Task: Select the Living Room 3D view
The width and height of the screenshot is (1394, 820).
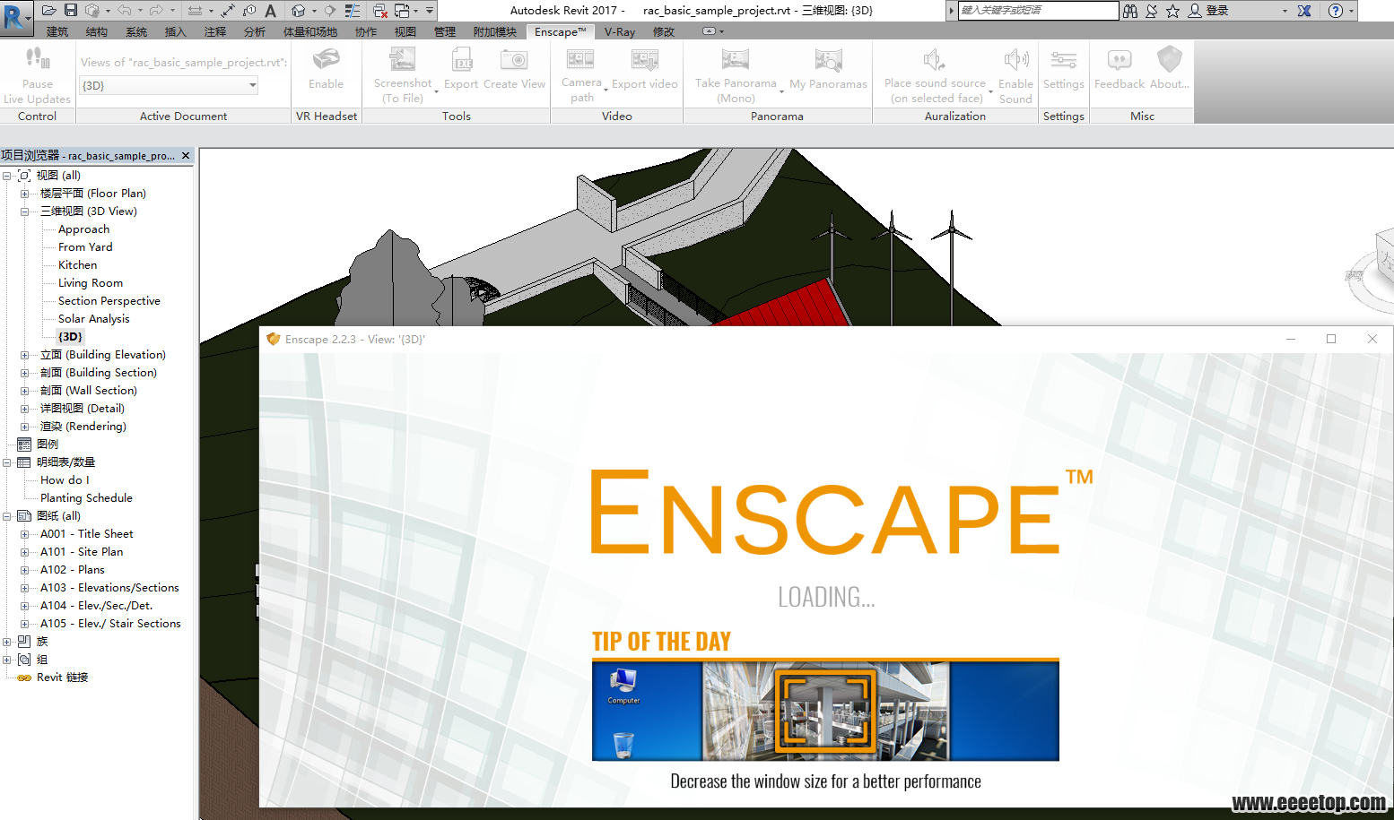Action: [91, 283]
